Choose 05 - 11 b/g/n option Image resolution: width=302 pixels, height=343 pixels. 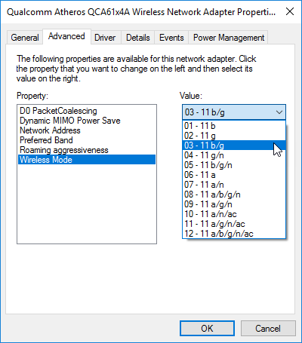234,165
